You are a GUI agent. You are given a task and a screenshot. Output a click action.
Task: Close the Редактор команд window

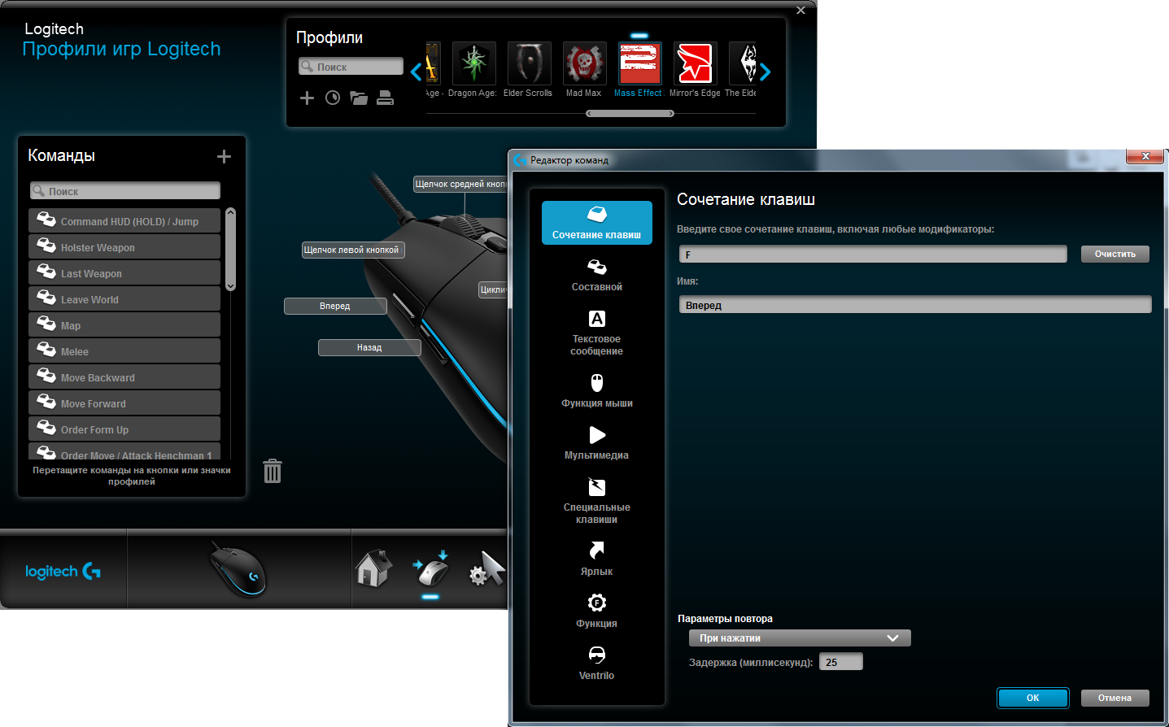pyautogui.click(x=1145, y=156)
